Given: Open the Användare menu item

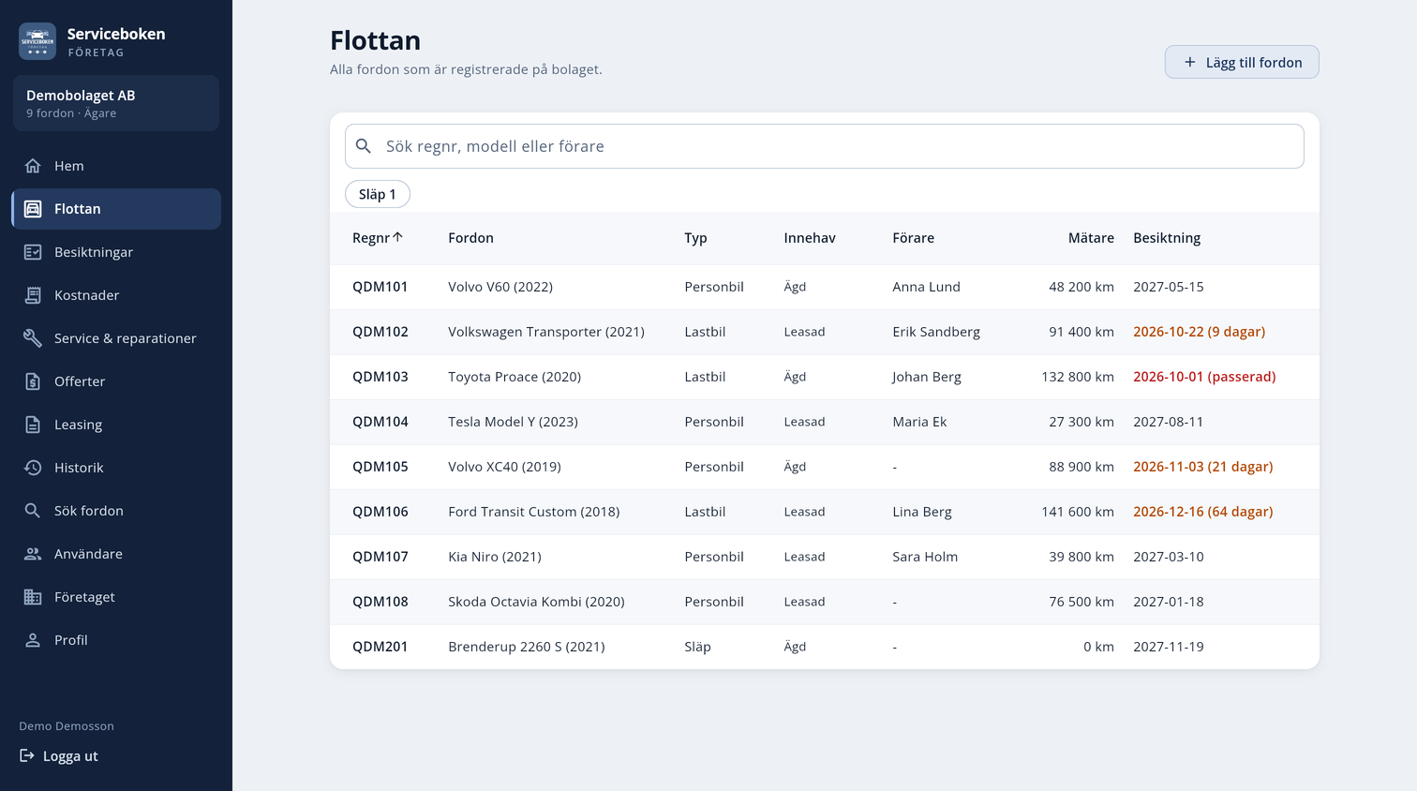Looking at the screenshot, I should (116, 554).
